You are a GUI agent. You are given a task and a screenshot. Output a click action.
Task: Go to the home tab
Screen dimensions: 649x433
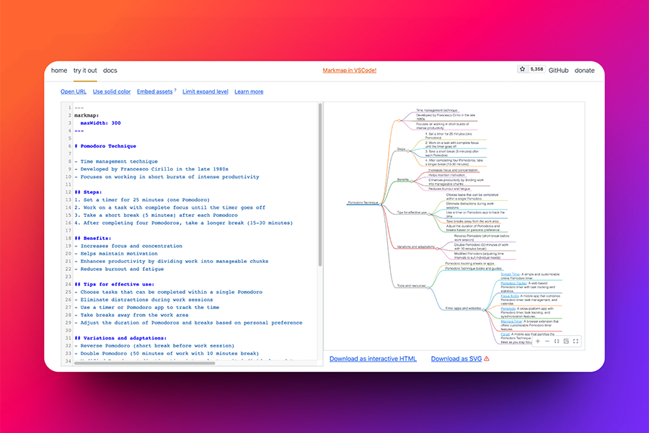(x=59, y=71)
